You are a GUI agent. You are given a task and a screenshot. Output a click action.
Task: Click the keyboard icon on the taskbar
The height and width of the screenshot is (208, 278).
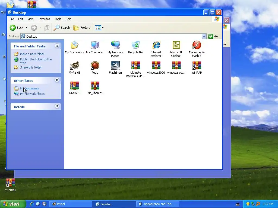238,204
